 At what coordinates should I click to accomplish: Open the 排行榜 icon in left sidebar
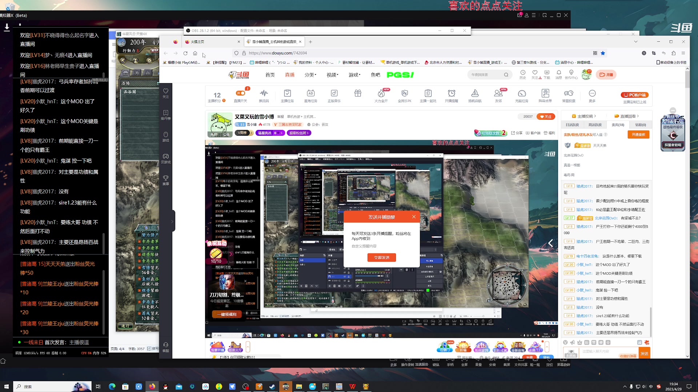pos(166,113)
